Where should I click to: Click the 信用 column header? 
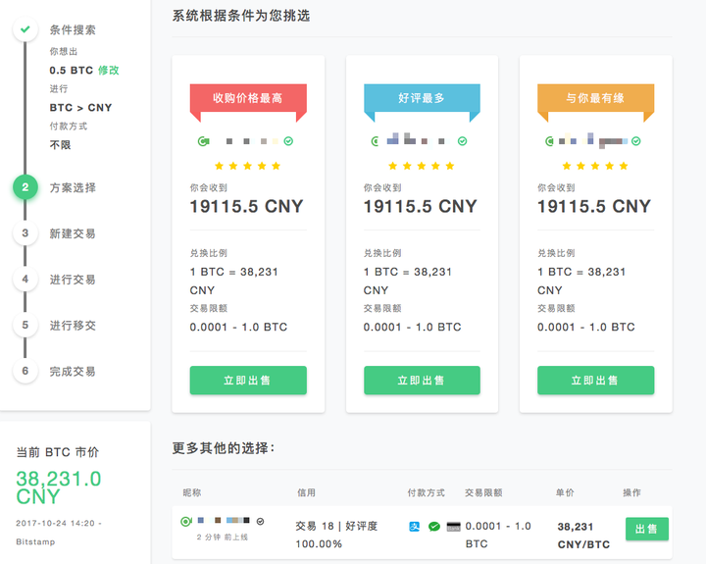(x=306, y=492)
